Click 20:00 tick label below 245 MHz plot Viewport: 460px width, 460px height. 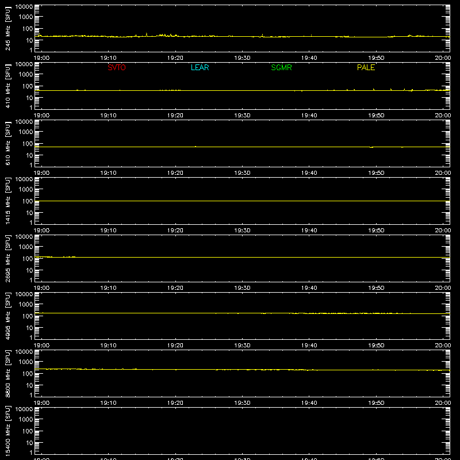(443, 58)
